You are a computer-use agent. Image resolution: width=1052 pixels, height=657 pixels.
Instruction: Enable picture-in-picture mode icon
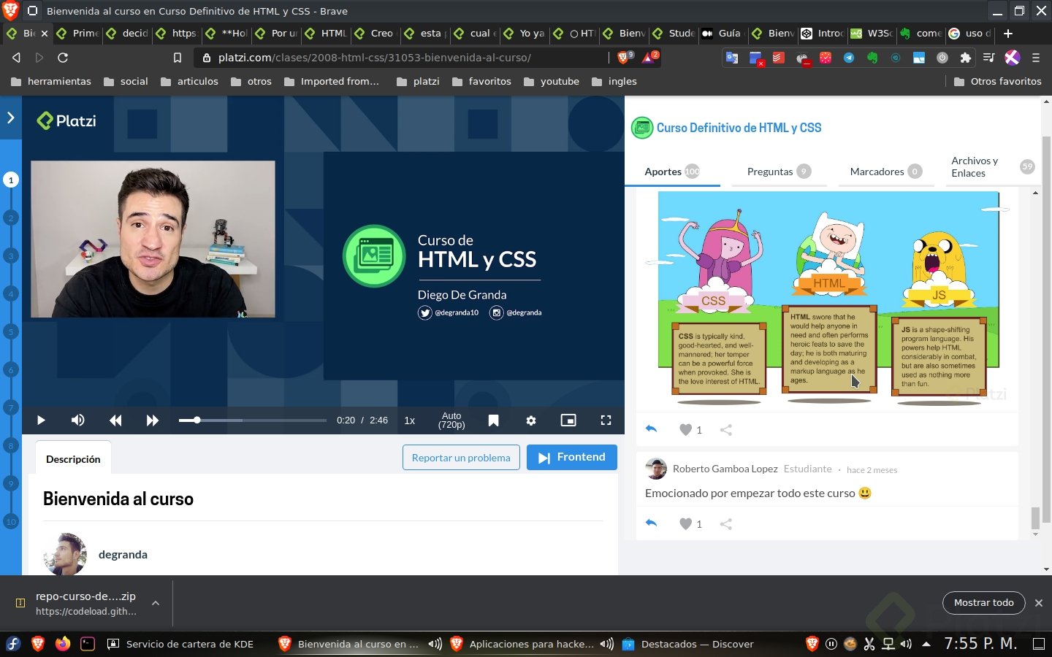568,420
